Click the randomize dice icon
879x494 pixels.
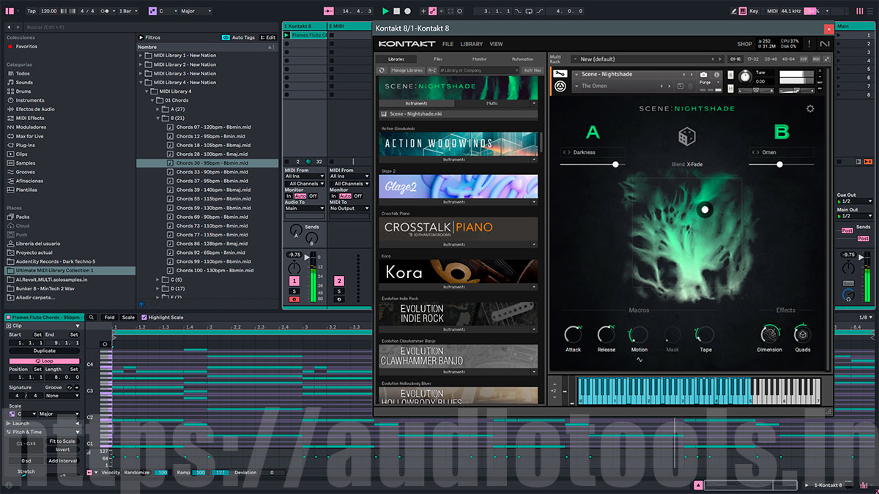[686, 135]
